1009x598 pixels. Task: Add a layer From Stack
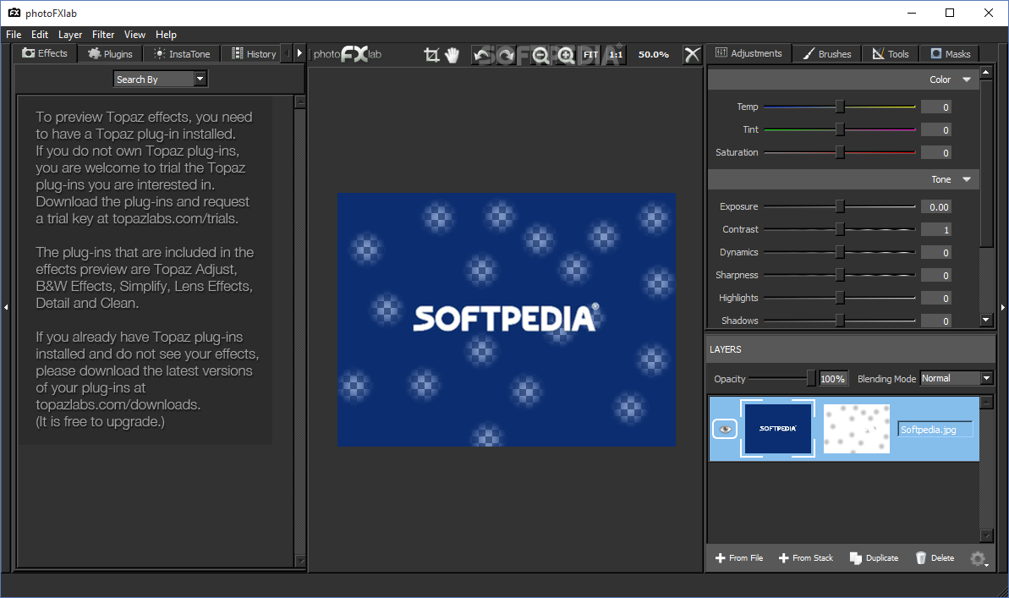point(806,558)
